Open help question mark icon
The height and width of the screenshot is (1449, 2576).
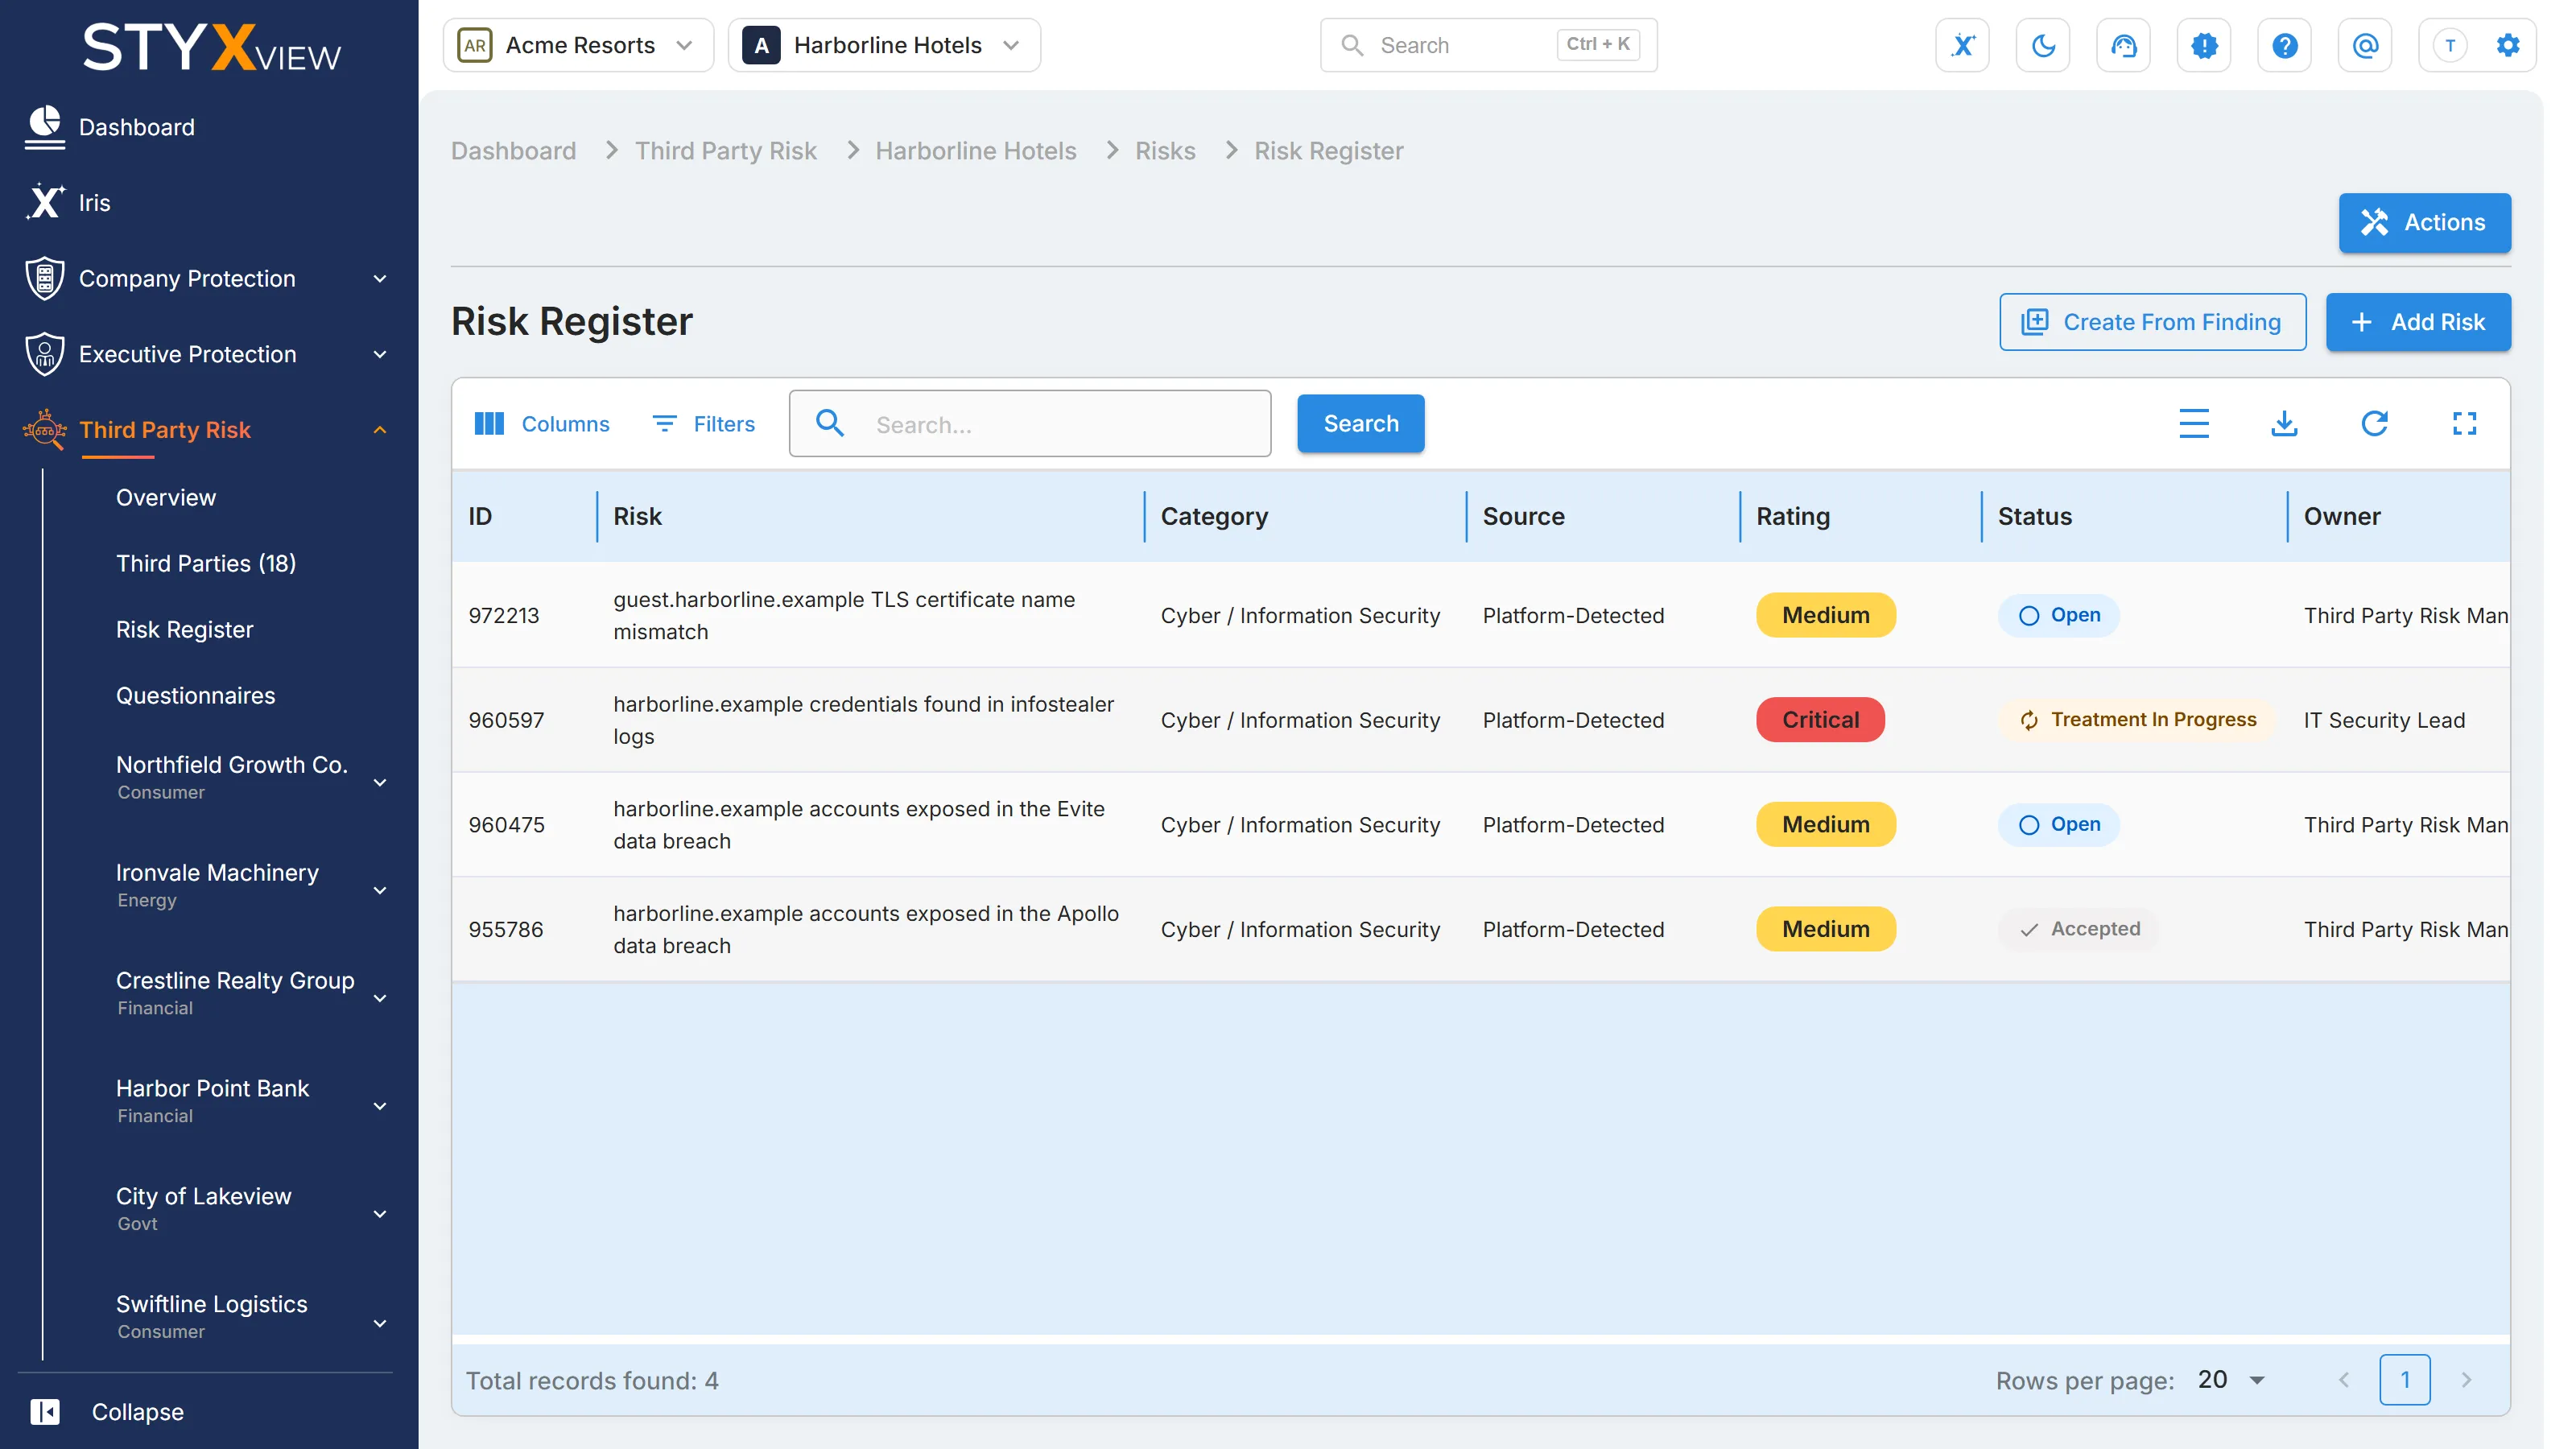(2284, 45)
